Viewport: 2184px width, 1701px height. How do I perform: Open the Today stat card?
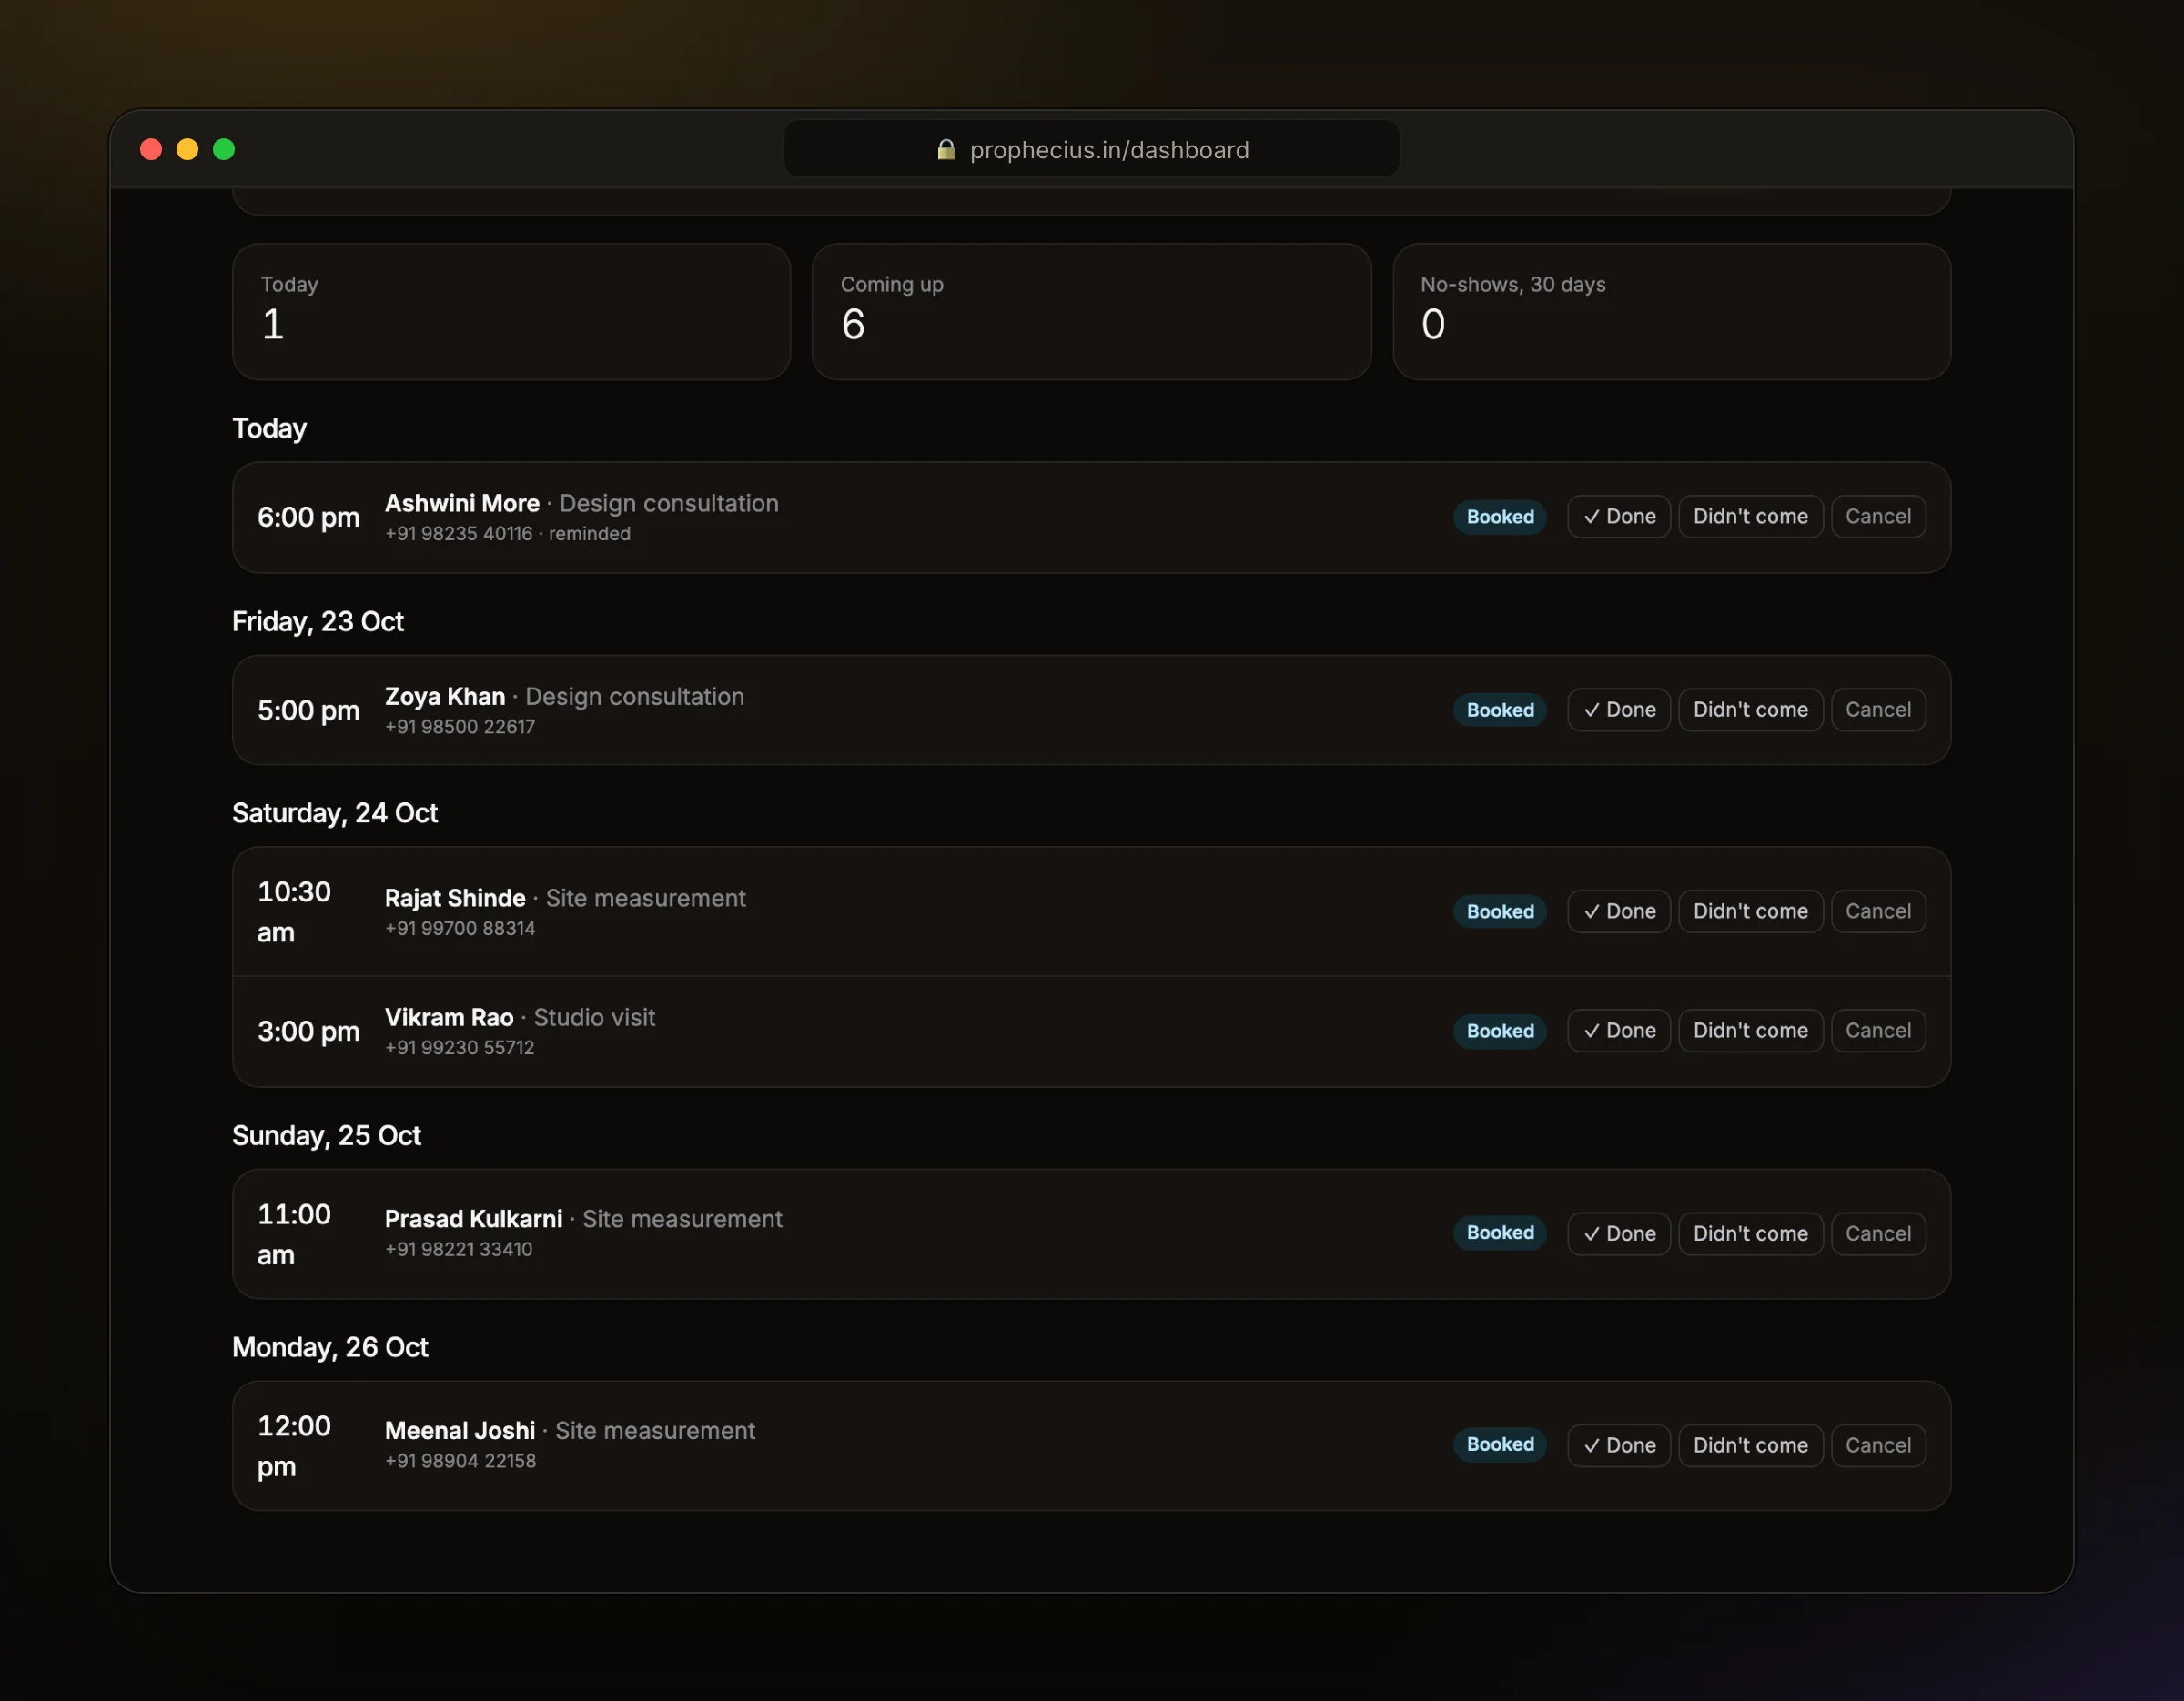(511, 312)
